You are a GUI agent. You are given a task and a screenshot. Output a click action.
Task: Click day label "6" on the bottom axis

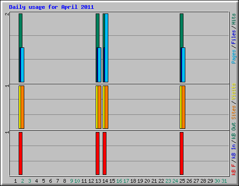(50, 181)
